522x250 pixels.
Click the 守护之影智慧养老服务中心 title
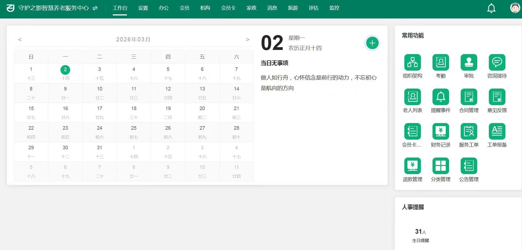point(54,8)
